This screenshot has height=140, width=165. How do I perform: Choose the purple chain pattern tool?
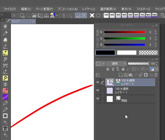[x=5, y=97]
